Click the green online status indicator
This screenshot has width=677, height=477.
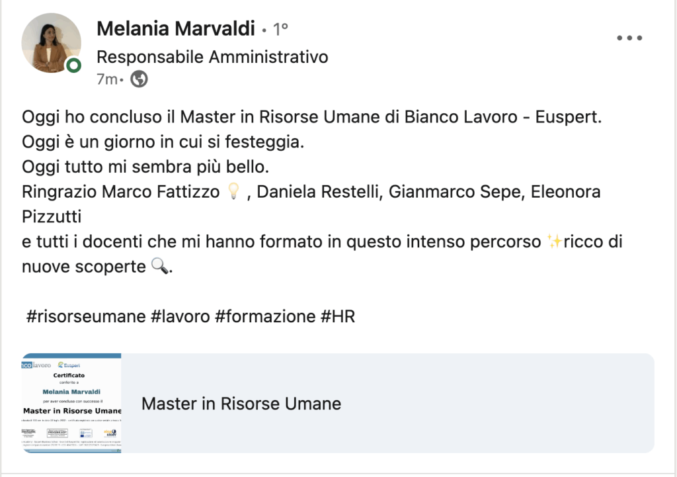tap(73, 64)
